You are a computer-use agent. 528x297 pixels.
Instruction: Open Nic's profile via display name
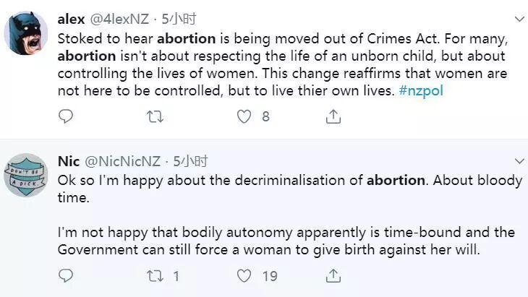pyautogui.click(x=69, y=161)
